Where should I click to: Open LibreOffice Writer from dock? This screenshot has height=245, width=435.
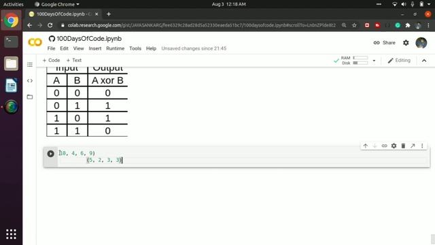pos(11,85)
